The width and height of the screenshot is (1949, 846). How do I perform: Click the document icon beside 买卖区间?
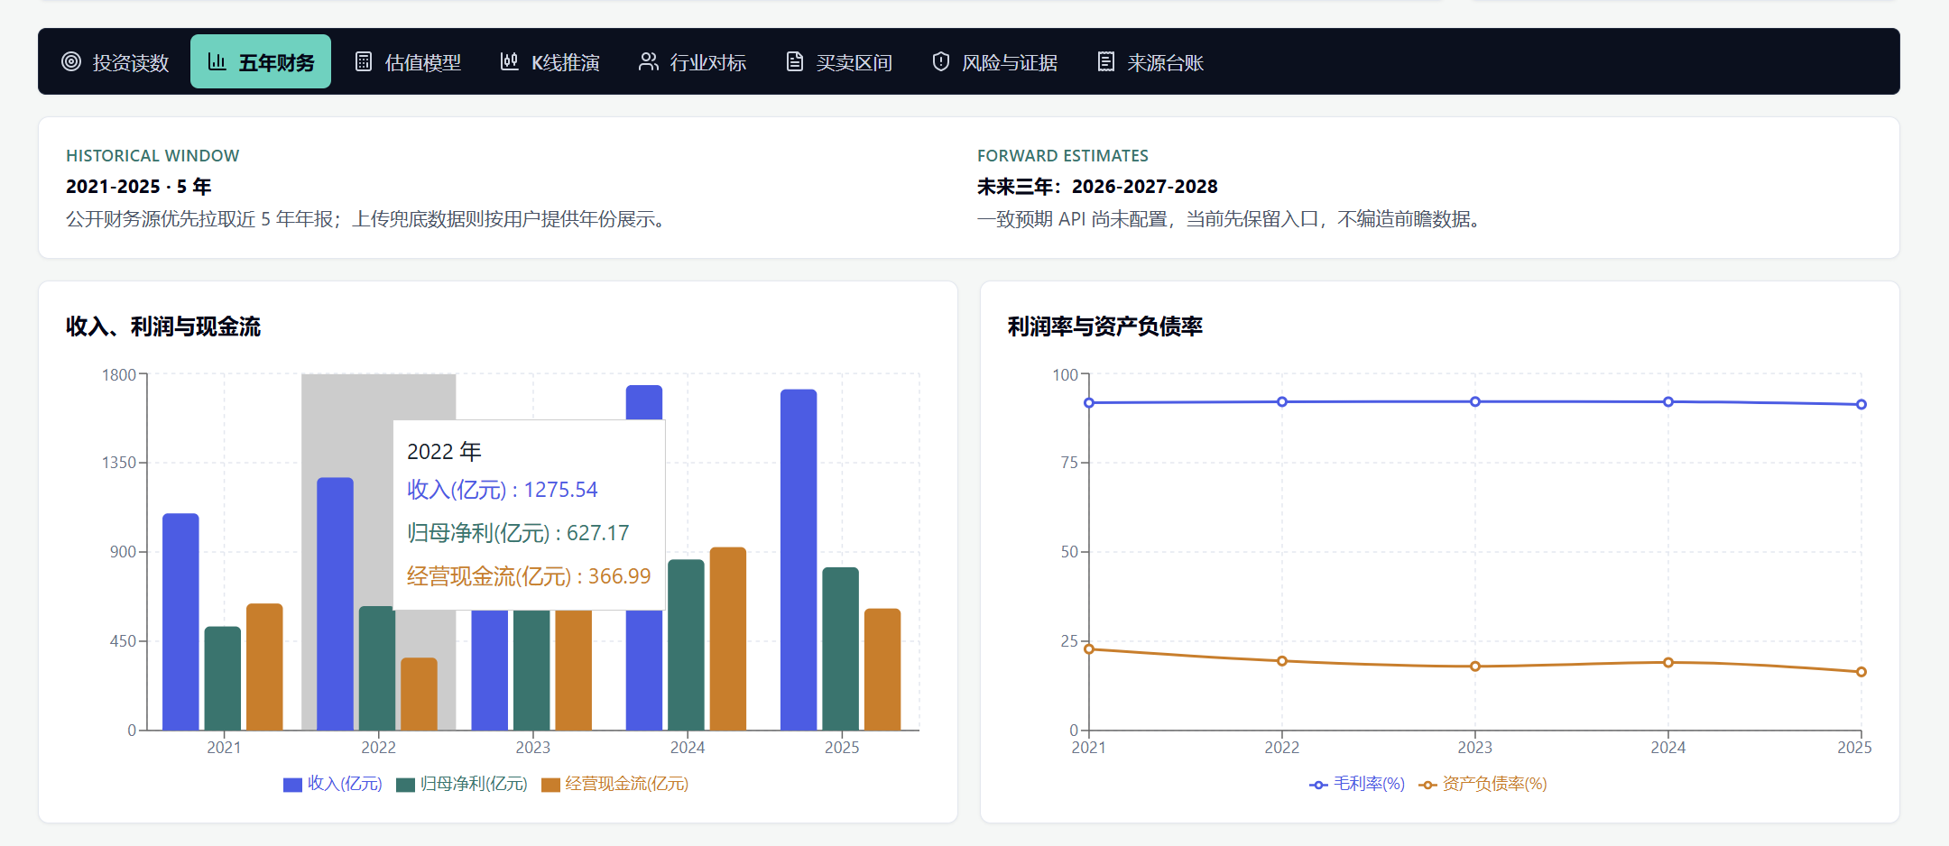coord(795,61)
